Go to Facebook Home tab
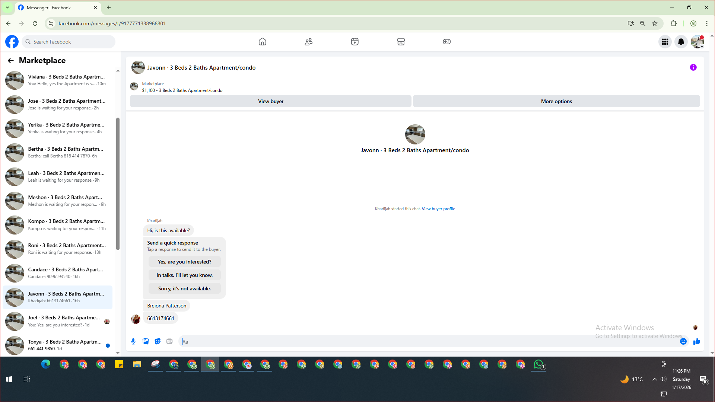The image size is (715, 402). 263,42
